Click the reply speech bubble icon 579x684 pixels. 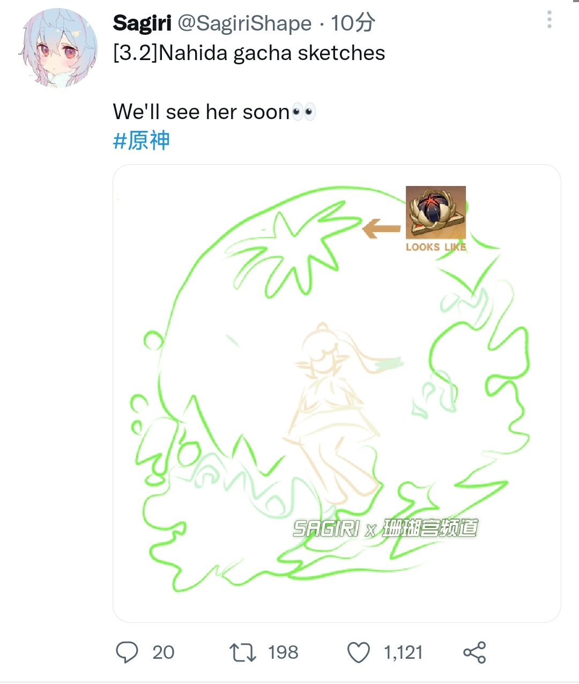pos(127,652)
